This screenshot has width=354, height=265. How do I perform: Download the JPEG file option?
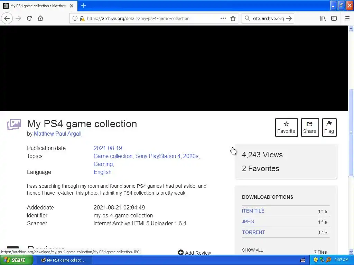[x=248, y=222]
